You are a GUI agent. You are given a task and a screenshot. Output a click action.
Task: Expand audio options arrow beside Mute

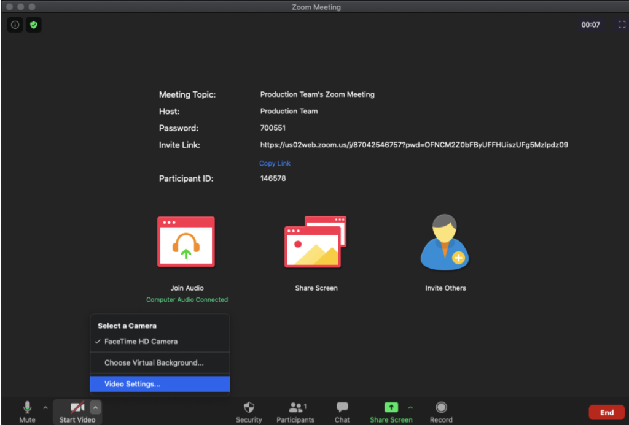click(x=45, y=408)
